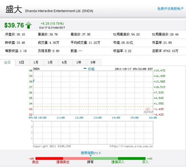The height and width of the screenshot is (167, 186).
Task: Click the 每股收益:1.19 value
Action: click(x=16, y=51)
